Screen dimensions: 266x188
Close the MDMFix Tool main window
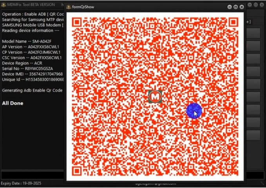point(262,5)
